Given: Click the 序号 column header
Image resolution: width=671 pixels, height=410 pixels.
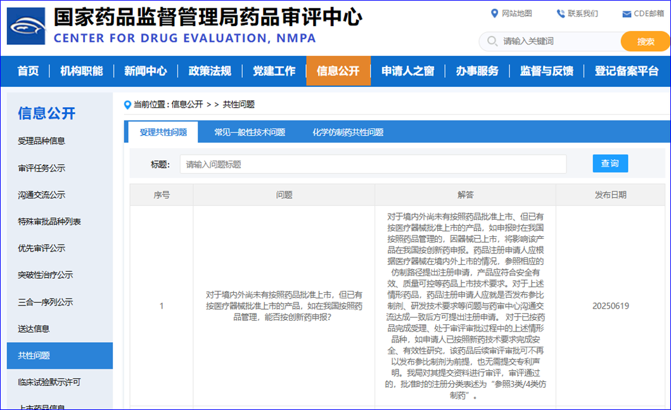Looking at the screenshot, I should tap(162, 195).
